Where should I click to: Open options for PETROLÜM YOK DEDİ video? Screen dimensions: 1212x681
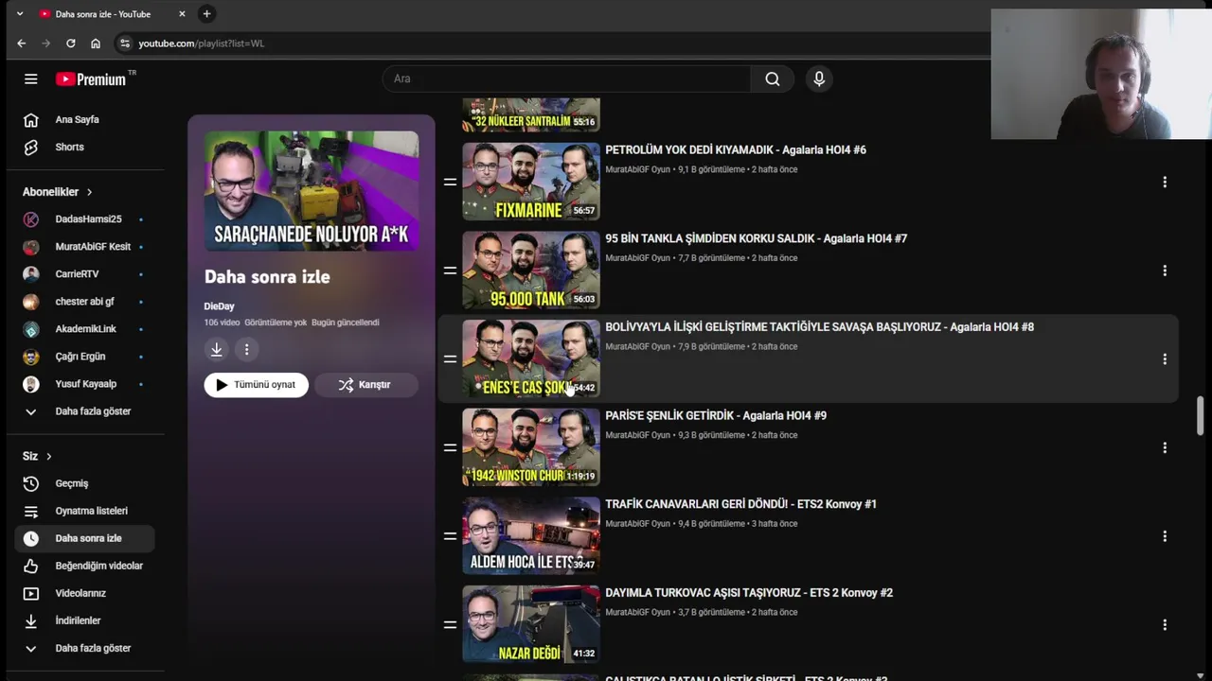point(1165,182)
